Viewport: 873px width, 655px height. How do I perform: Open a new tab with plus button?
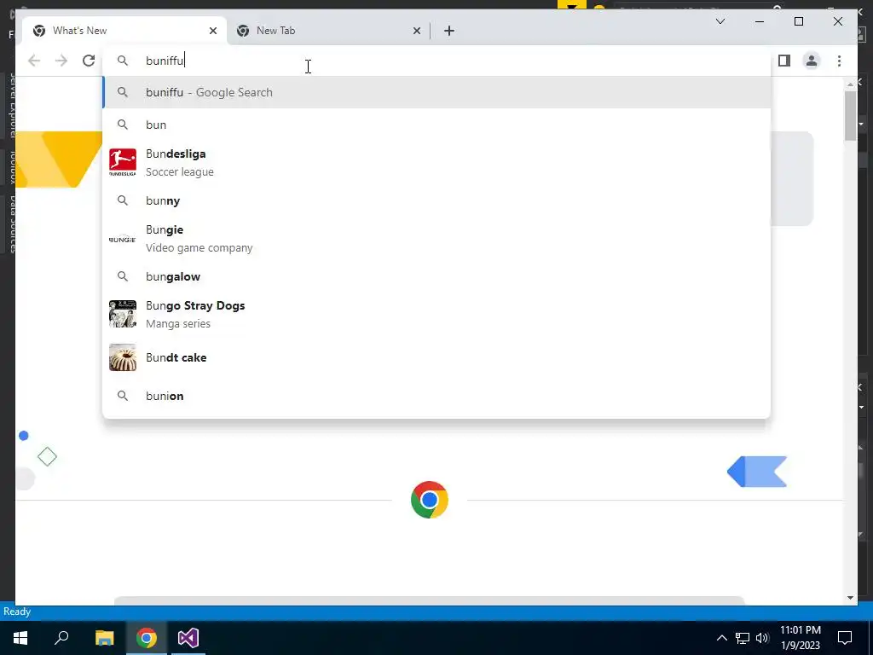tap(449, 31)
